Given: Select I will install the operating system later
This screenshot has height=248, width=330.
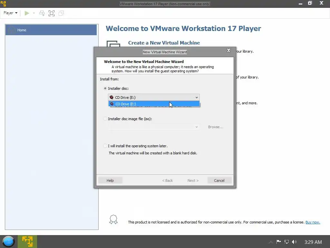Looking at the screenshot, I should point(105,146).
